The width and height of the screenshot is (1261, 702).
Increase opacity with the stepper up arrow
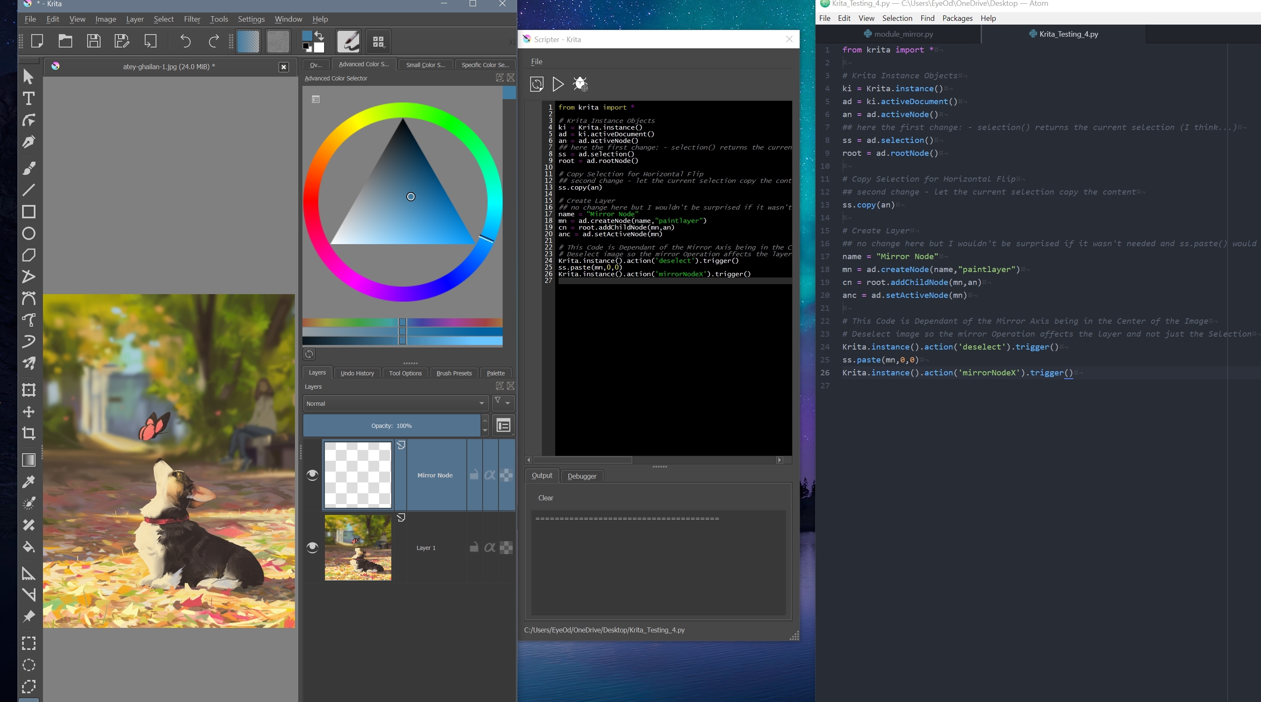coord(485,420)
